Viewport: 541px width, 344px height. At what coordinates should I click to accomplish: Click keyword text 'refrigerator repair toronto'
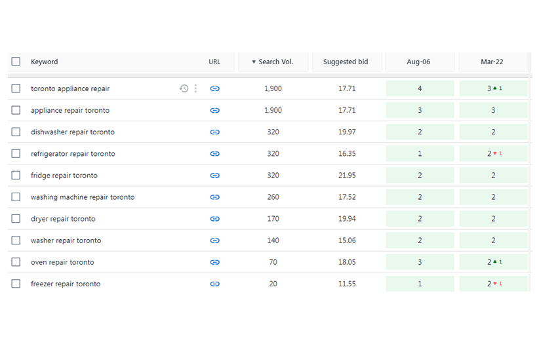click(x=73, y=154)
